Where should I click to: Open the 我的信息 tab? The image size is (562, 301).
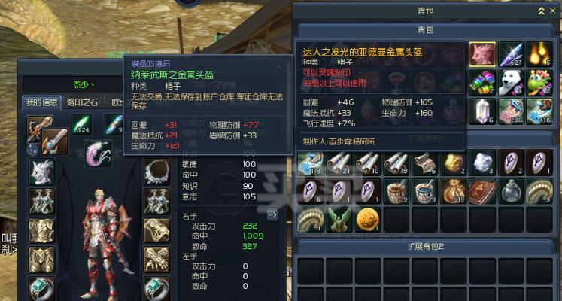click(x=41, y=102)
